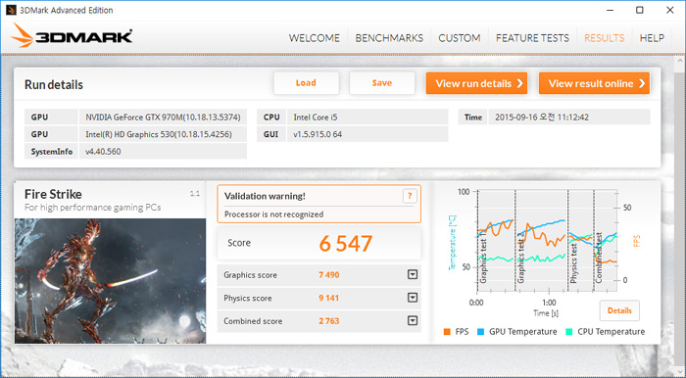
Task: Open the FEATURE TESTS tab
Action: point(532,38)
